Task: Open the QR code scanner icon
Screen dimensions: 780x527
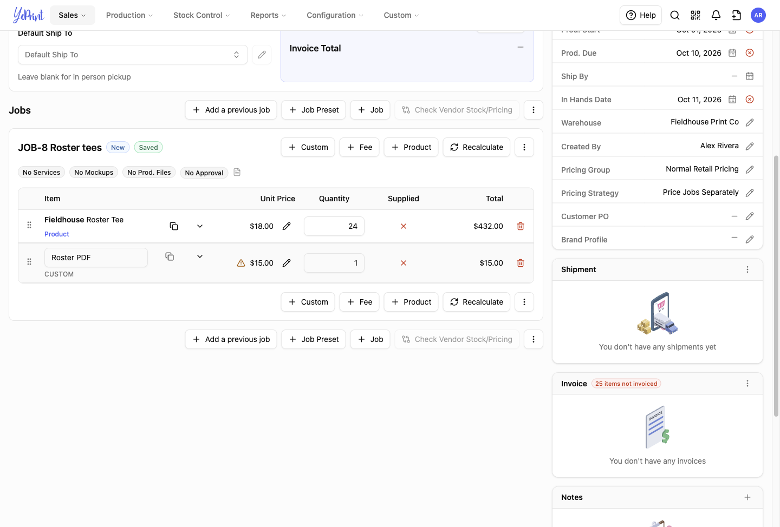Action: click(695, 15)
